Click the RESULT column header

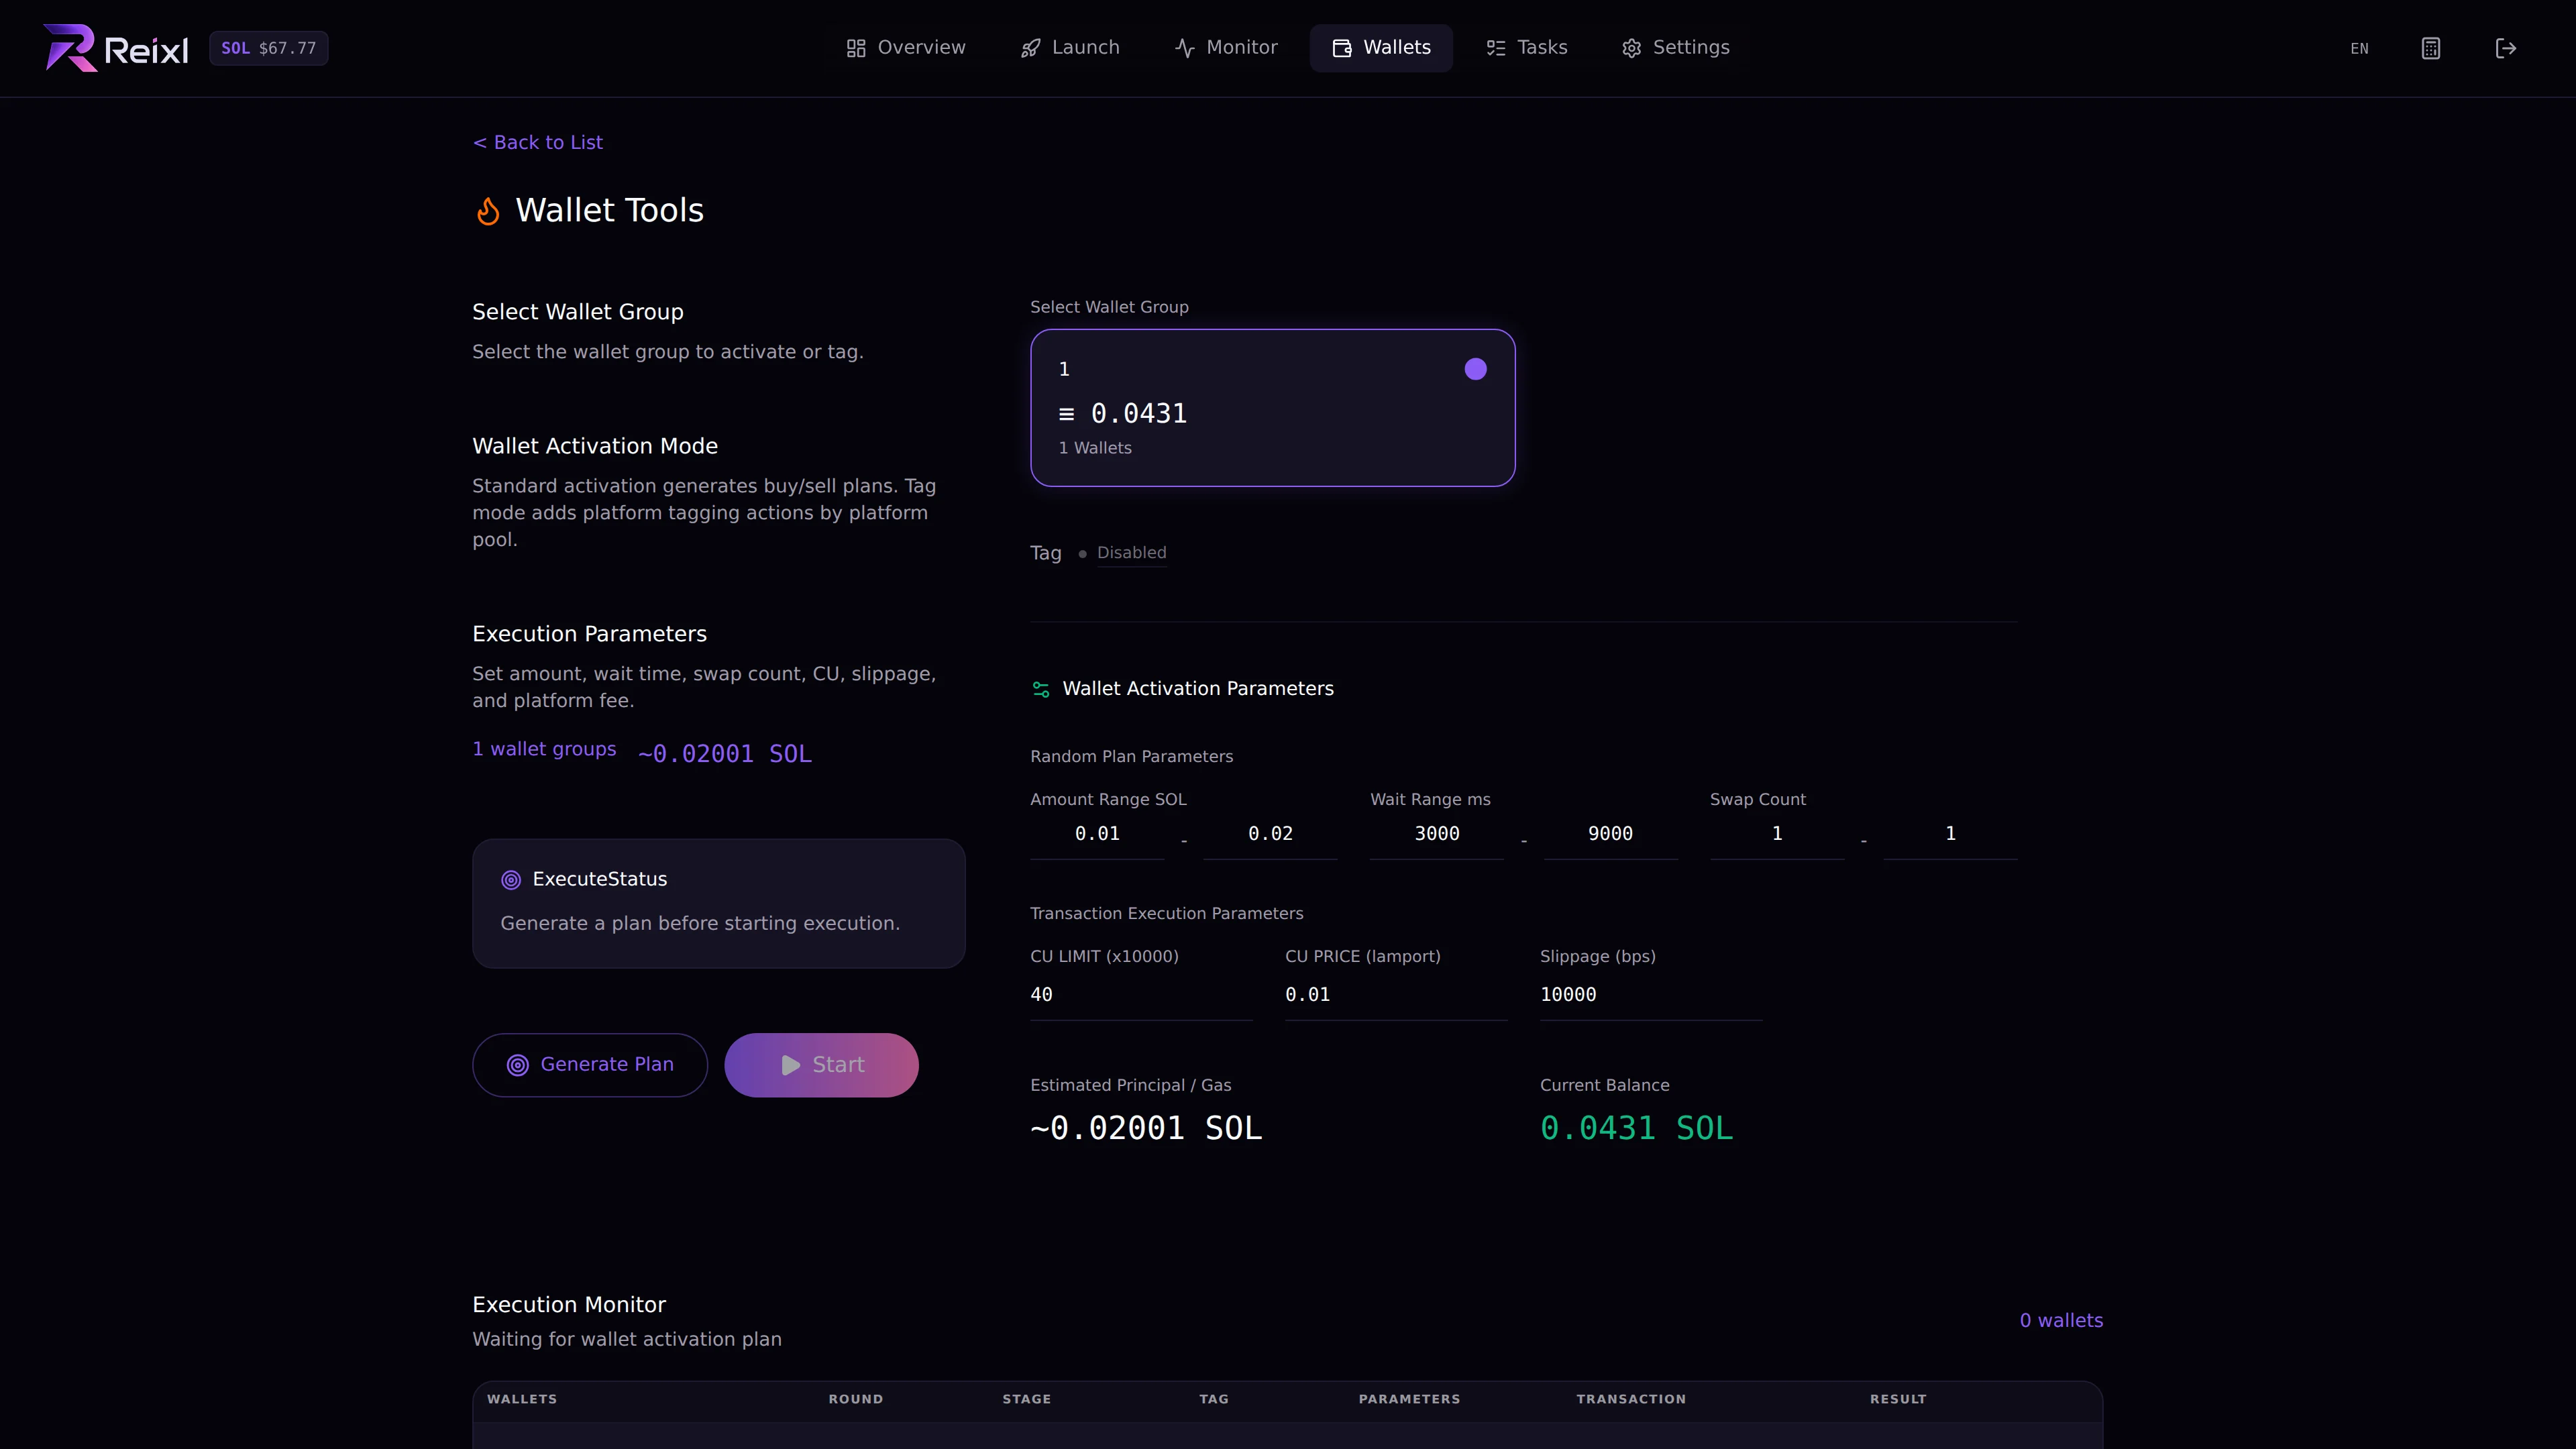[1898, 1399]
